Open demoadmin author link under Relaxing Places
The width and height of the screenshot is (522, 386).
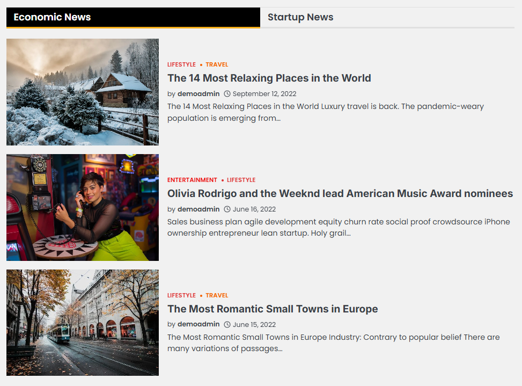click(198, 94)
